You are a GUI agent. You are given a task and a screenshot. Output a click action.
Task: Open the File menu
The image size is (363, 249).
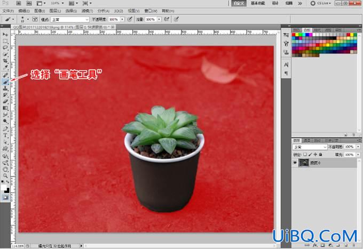(x=8, y=11)
